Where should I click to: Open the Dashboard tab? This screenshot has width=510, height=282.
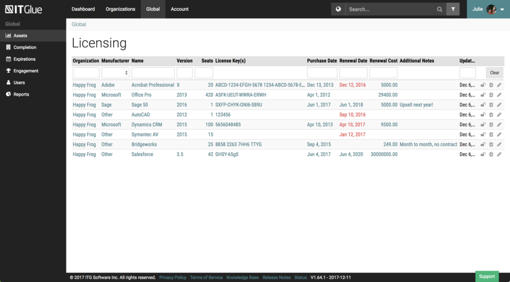(83, 9)
